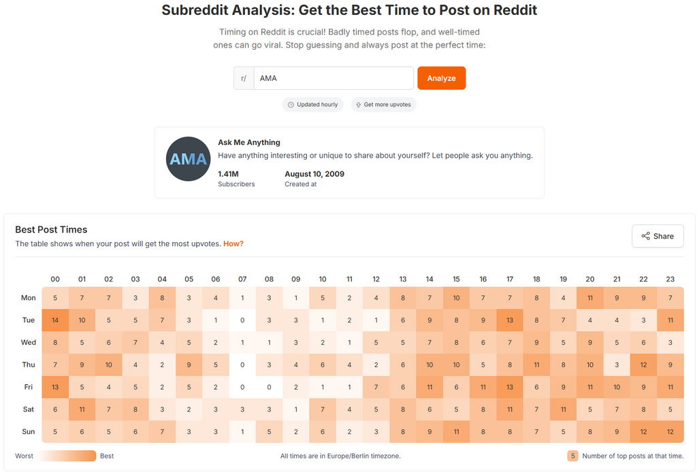The height and width of the screenshot is (474, 697).
Task: Click the 12 hour column header
Action: click(x=376, y=279)
